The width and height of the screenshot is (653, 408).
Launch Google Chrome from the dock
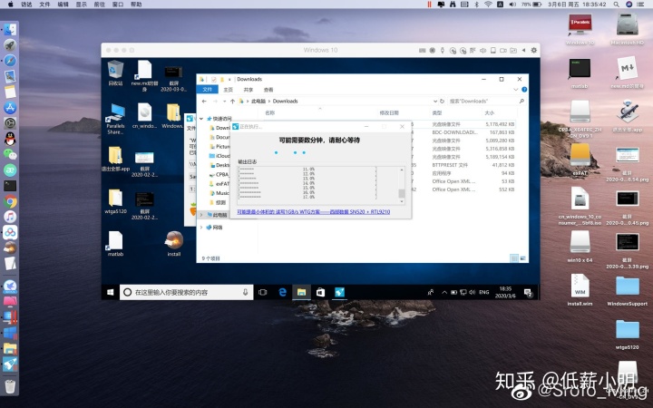tap(10, 201)
